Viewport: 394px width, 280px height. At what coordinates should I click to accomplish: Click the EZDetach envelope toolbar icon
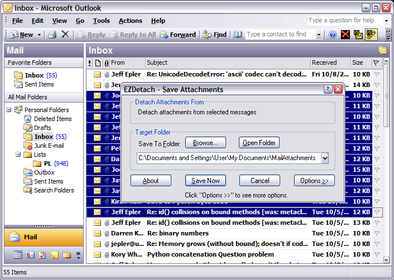[x=358, y=35]
